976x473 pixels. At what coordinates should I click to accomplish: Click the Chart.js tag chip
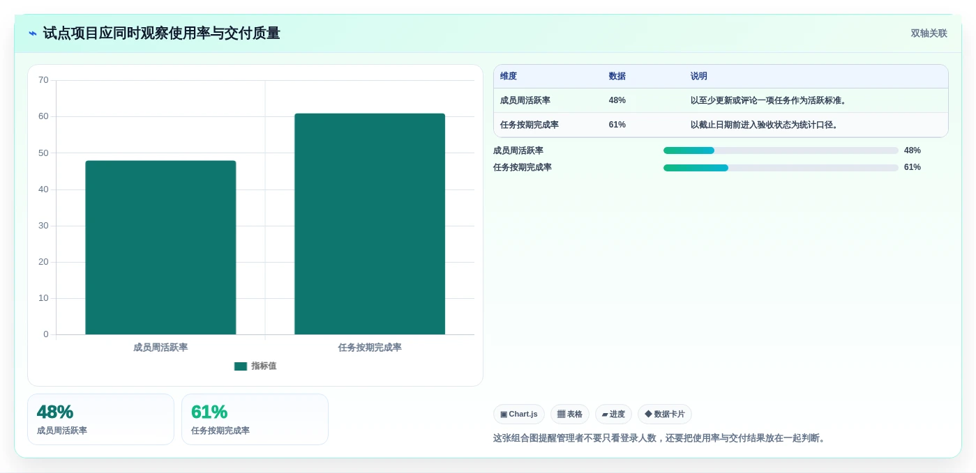coord(519,414)
